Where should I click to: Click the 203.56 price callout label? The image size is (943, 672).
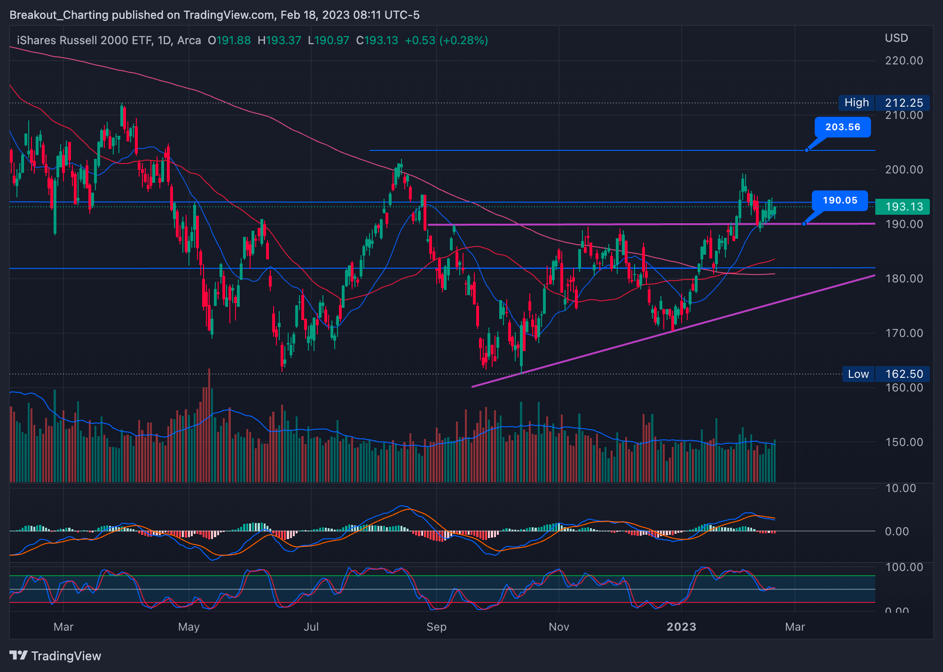pos(842,127)
